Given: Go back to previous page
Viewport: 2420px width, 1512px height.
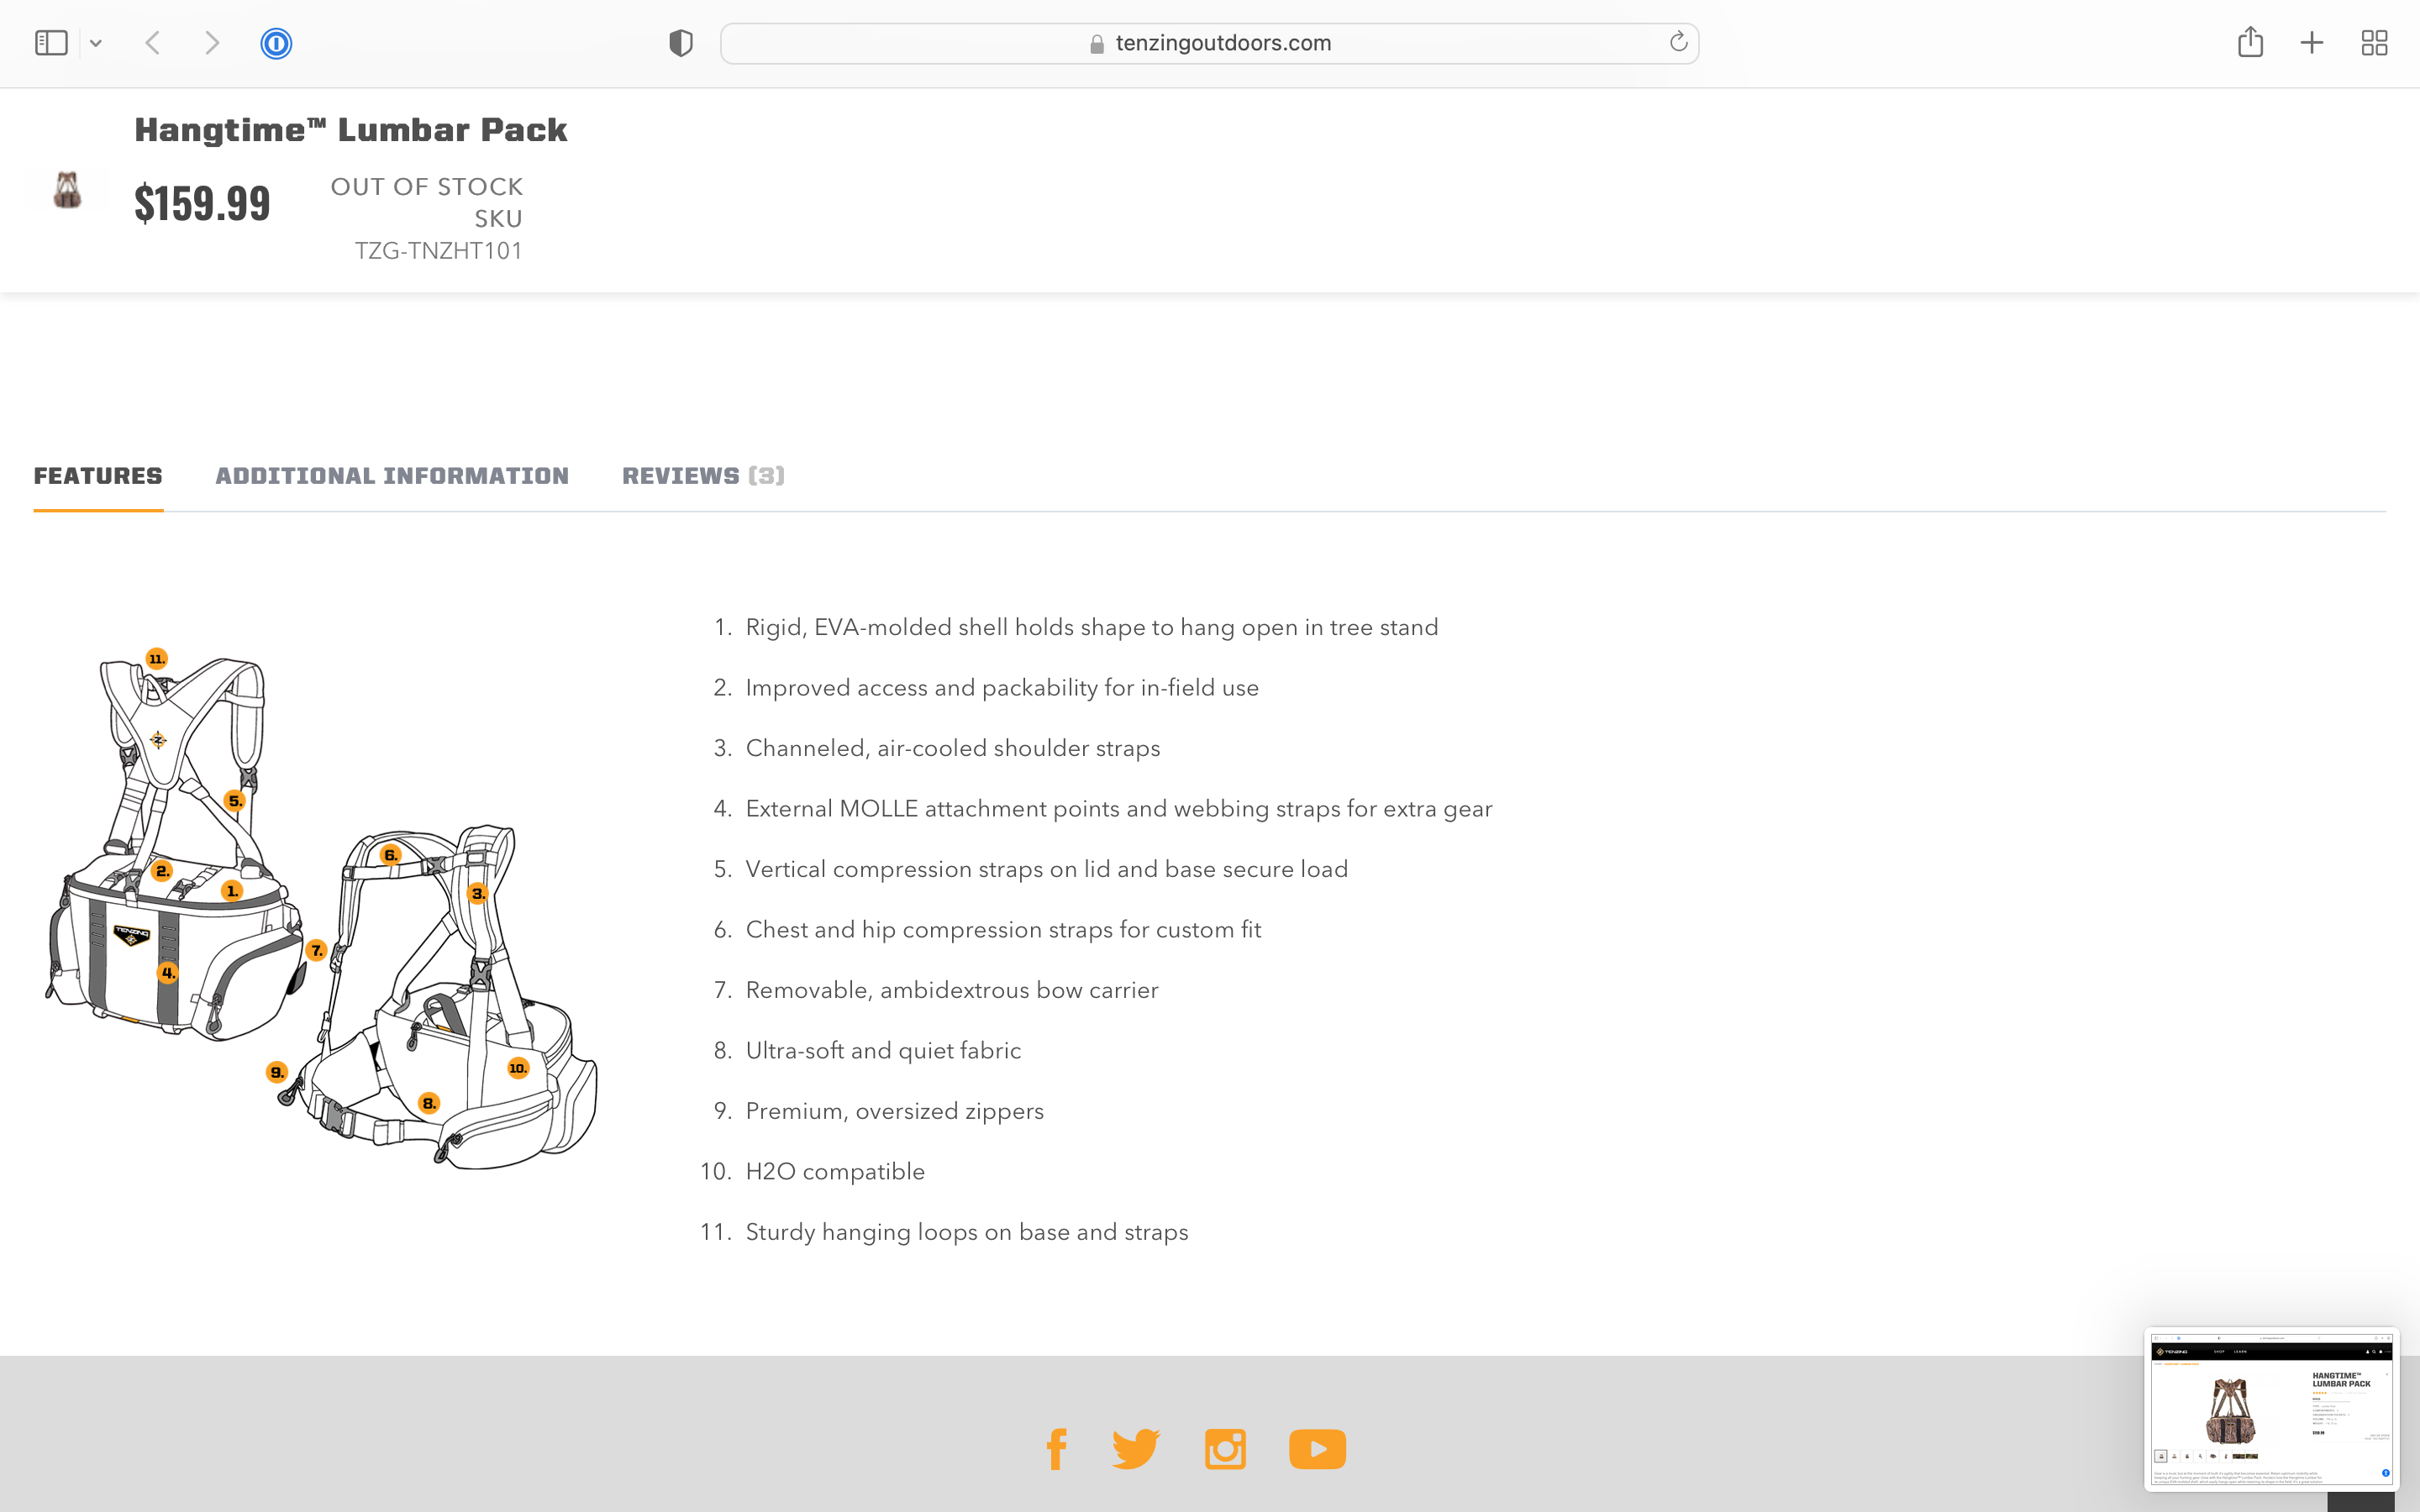Looking at the screenshot, I should pos(153,43).
